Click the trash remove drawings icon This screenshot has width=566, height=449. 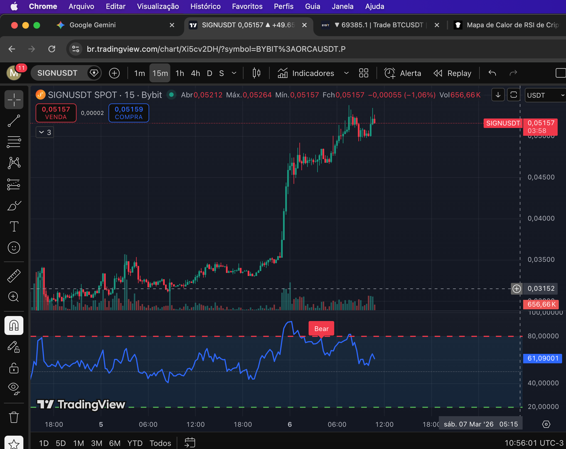14,417
